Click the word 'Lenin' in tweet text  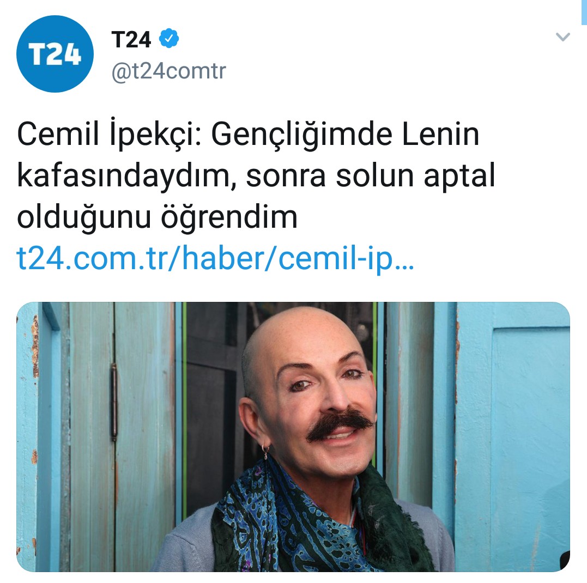440,134
